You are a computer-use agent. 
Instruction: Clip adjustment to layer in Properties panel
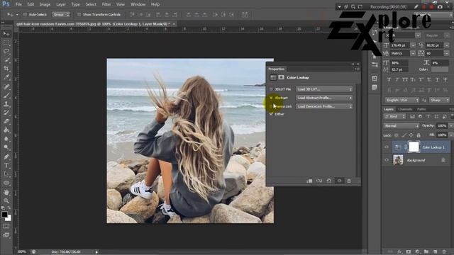tap(309, 181)
